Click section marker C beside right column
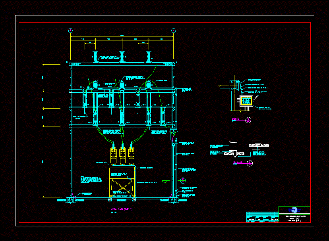This screenshot has height=241, width=329. [x=183, y=180]
